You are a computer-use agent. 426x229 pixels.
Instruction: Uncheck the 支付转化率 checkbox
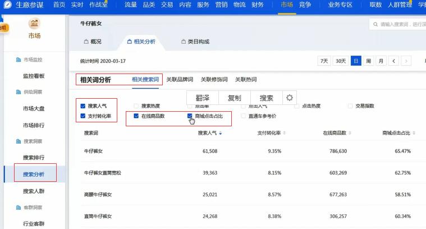pyautogui.click(x=83, y=116)
